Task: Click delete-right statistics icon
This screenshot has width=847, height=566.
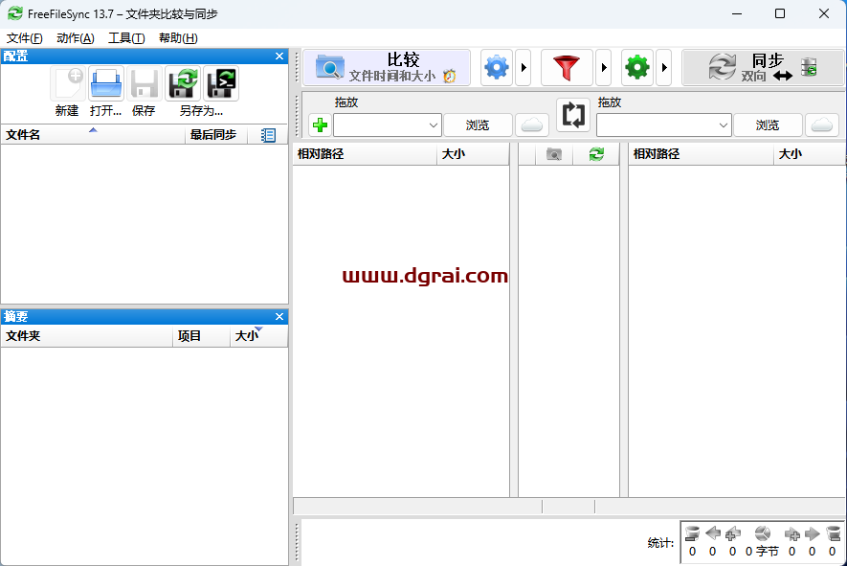Action: pyautogui.click(x=833, y=534)
